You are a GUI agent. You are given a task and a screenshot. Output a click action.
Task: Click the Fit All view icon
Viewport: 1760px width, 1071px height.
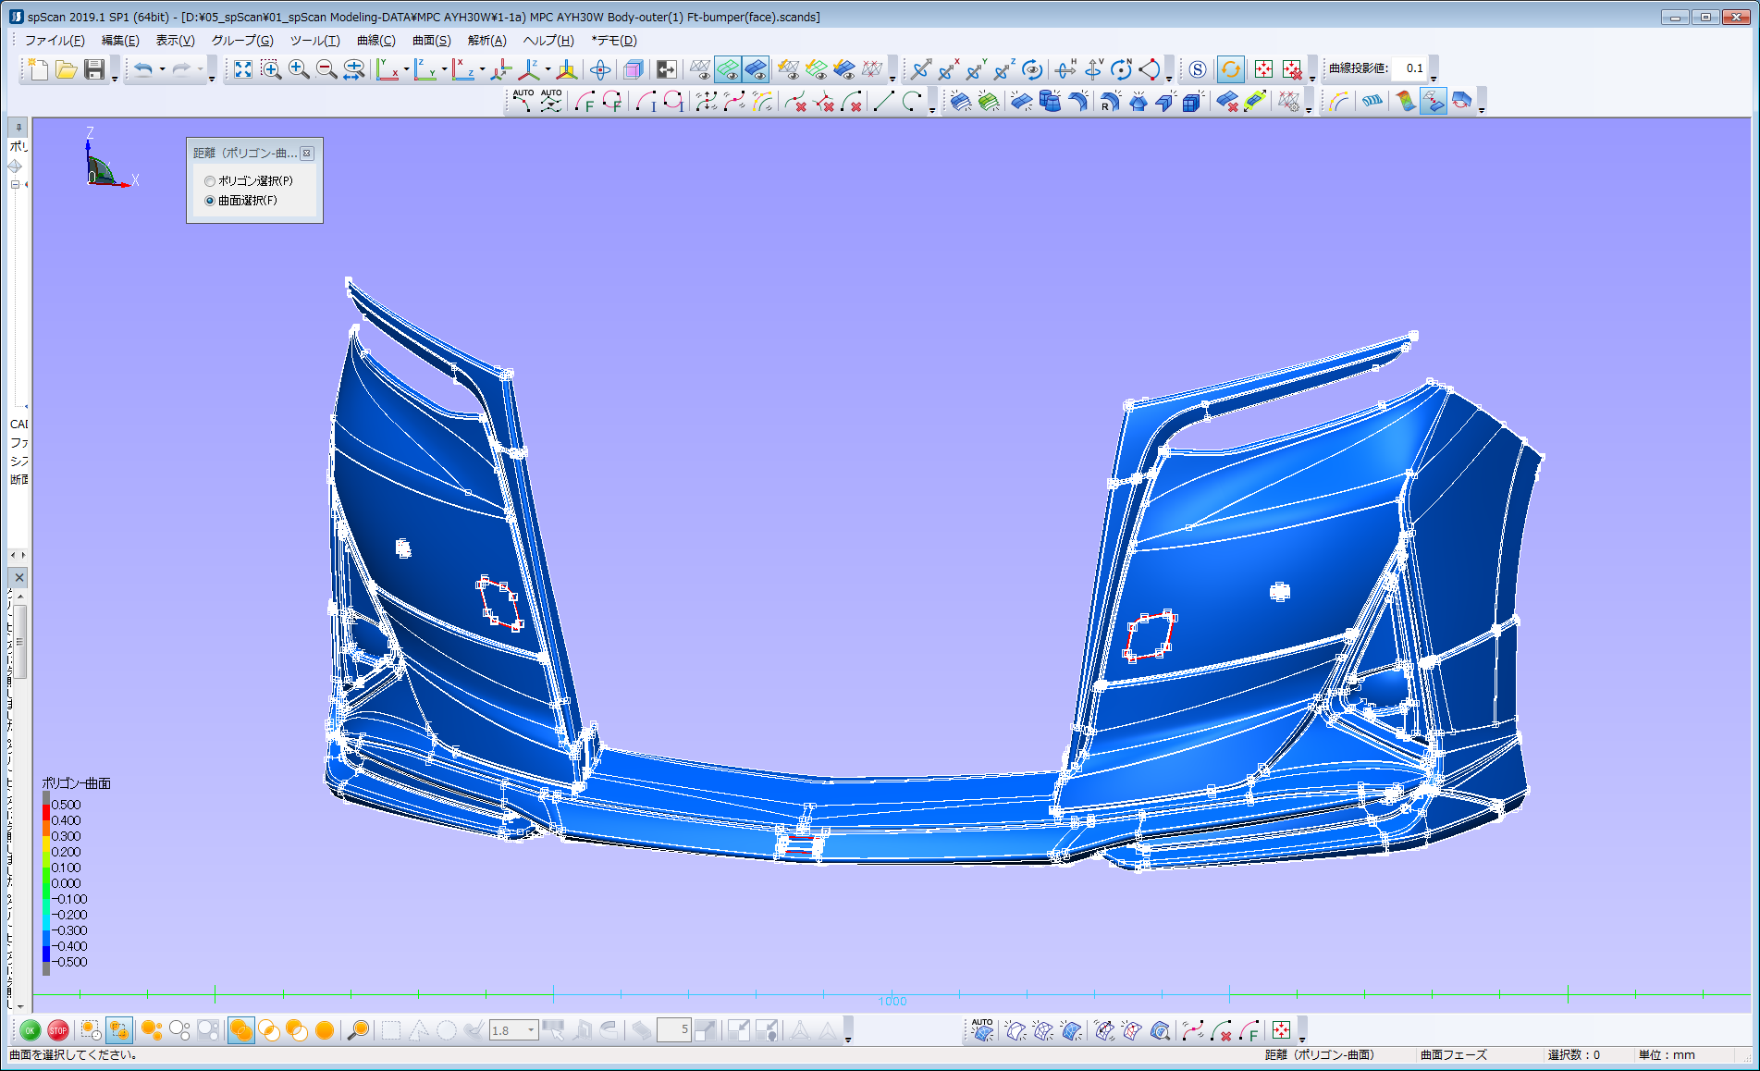point(242,69)
